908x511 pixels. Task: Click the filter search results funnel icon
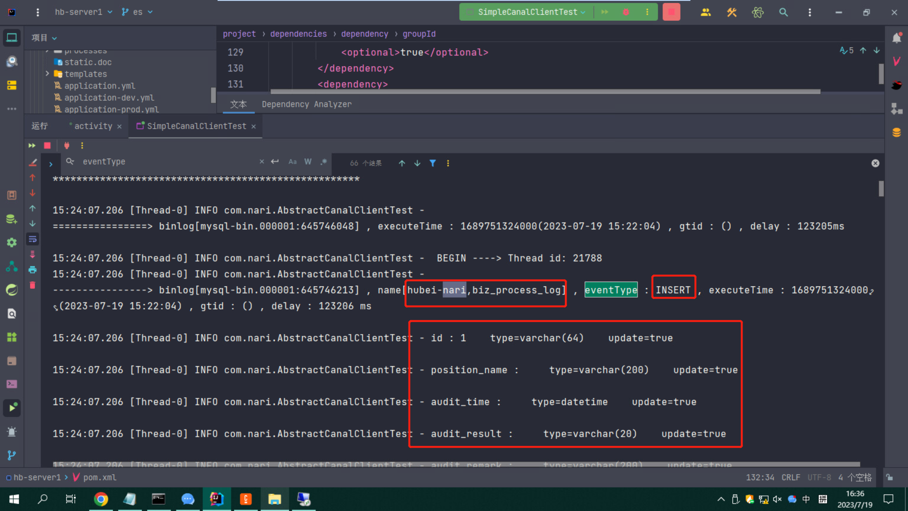click(433, 163)
